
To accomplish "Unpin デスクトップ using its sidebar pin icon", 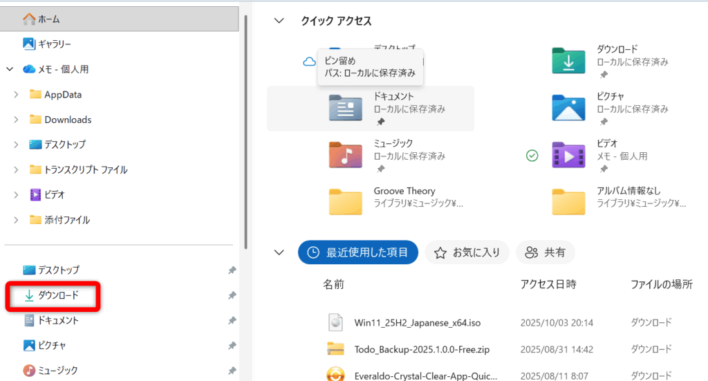I will 232,270.
